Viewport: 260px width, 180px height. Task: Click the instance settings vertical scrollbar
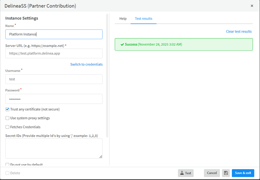click(107, 73)
